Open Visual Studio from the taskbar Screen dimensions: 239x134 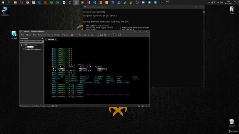89,3
